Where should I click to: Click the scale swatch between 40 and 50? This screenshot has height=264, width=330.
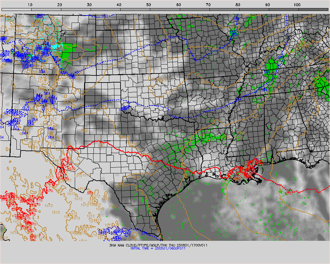point(135,9)
